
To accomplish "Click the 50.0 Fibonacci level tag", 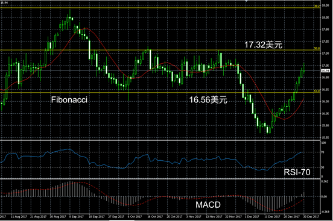I will (x=317, y=49).
